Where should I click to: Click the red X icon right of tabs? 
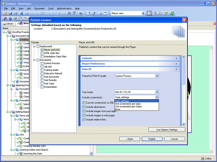click(215, 23)
